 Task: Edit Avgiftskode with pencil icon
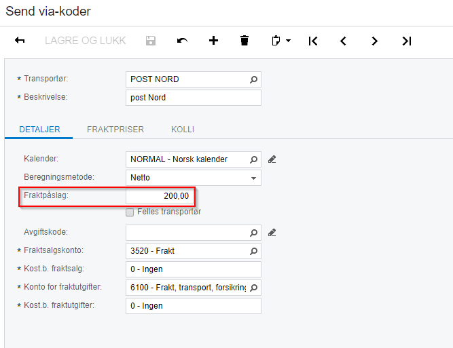[x=272, y=233]
